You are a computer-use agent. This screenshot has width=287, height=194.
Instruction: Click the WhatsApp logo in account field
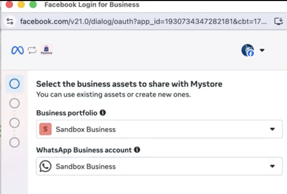45,166
